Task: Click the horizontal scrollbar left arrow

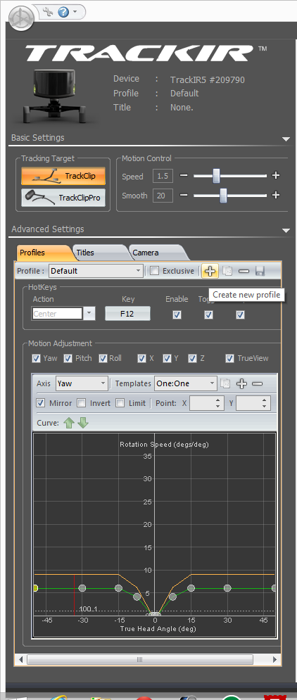Action: point(21,659)
